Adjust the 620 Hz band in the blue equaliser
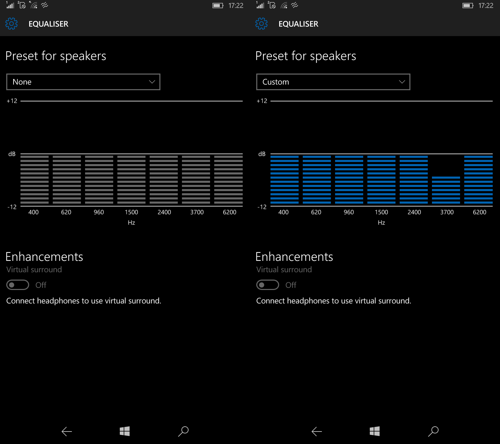 [317, 180]
